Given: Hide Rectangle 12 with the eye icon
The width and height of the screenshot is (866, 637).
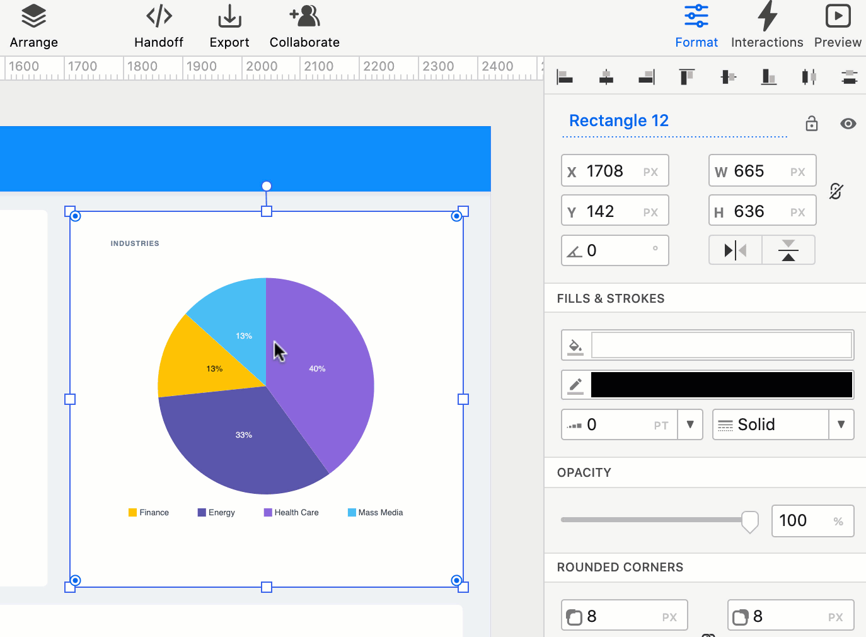Looking at the screenshot, I should point(848,124).
